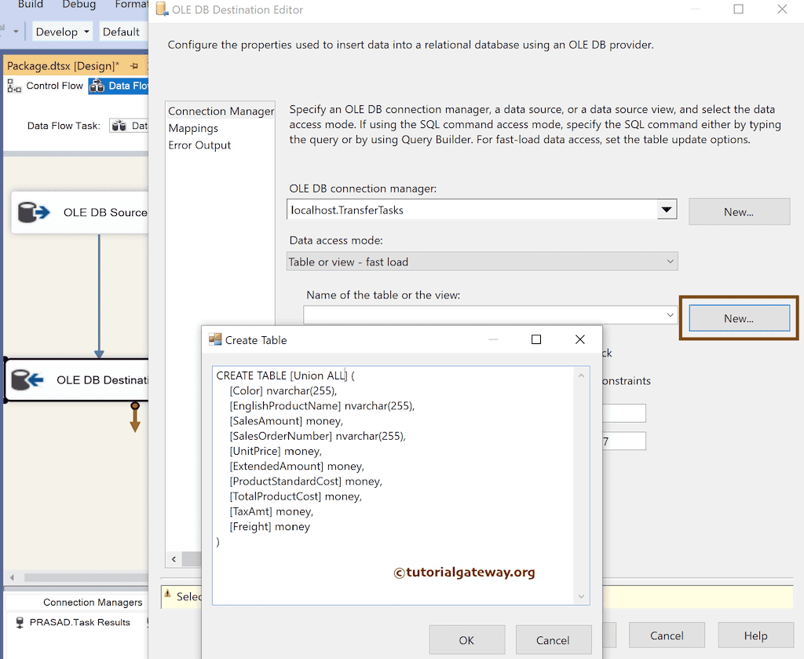Click the [SalesAmount] money line in SQL

tap(286, 421)
